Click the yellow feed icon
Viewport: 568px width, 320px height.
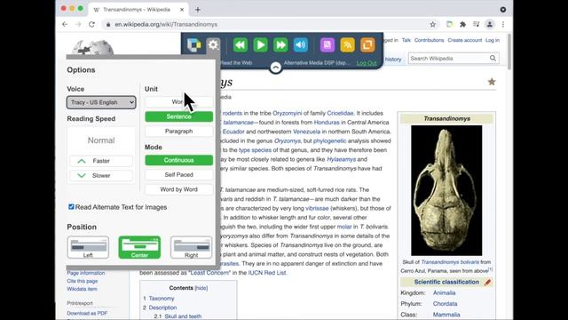coord(347,45)
